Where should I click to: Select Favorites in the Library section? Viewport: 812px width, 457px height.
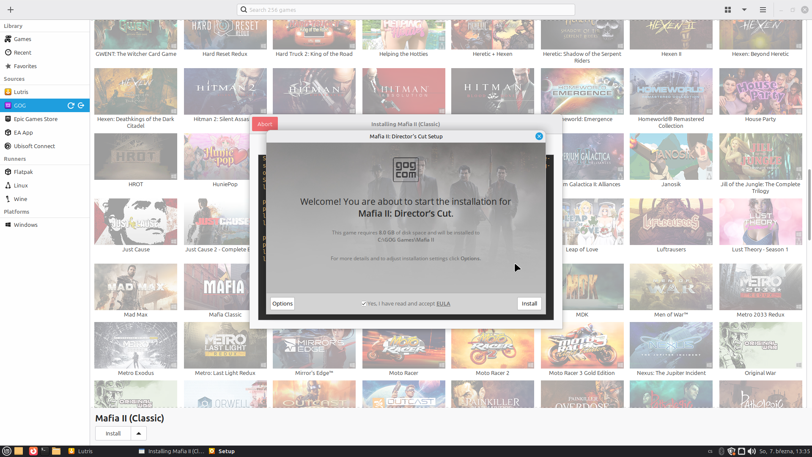click(x=25, y=66)
